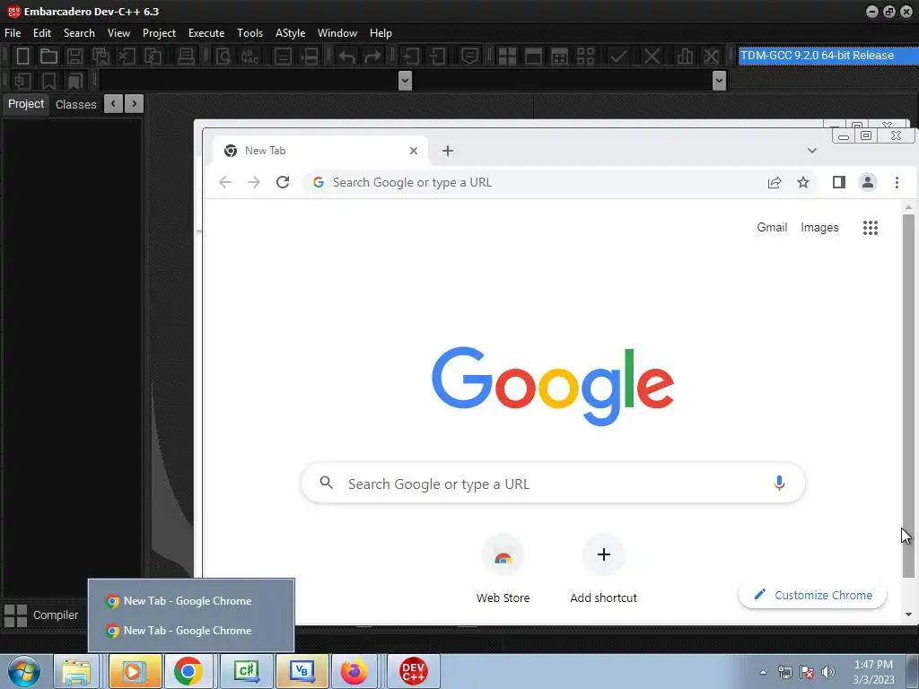Click the Customize Chrome button
The width and height of the screenshot is (919, 689).
click(x=812, y=595)
